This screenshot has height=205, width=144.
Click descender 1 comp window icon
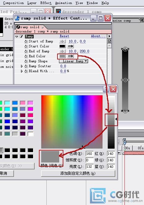pyautogui.click(x=58, y=11)
